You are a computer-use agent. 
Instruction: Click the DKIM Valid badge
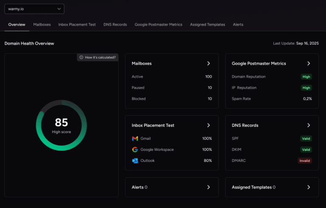tap(306, 150)
